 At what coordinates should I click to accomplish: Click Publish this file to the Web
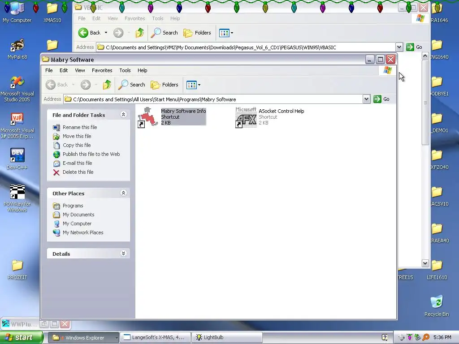[91, 154]
